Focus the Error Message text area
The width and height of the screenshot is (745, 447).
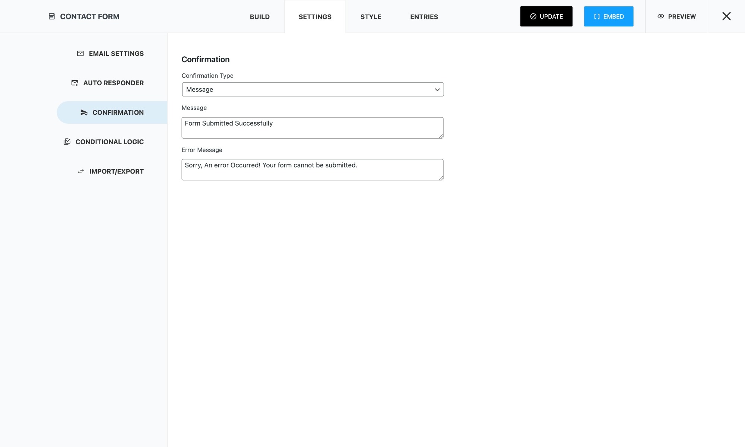coord(312,170)
